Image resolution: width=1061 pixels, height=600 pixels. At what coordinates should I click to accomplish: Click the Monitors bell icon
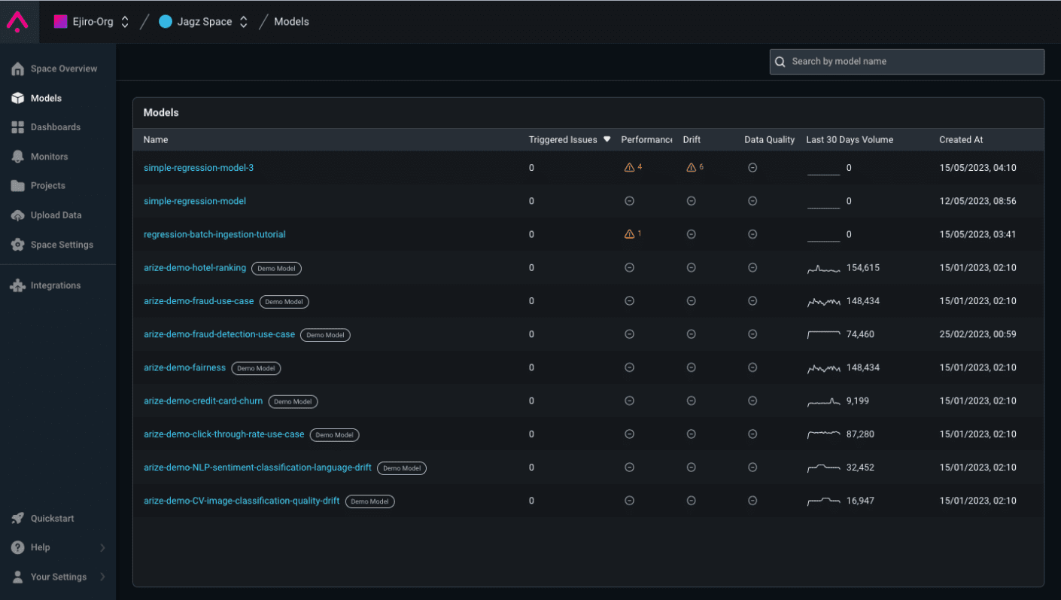coord(18,157)
